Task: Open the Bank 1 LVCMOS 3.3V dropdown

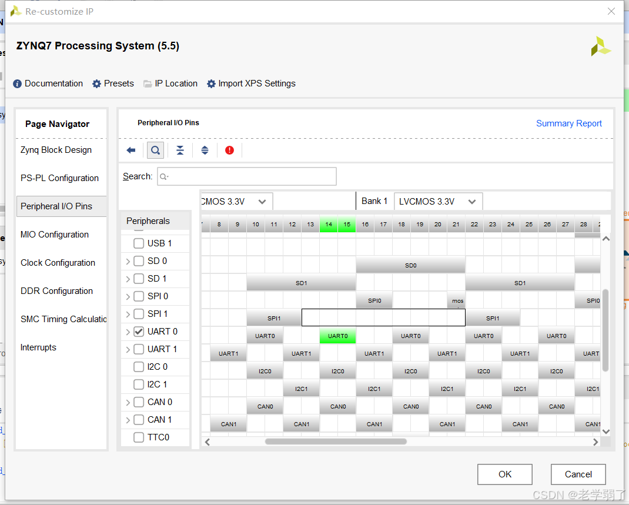Action: (439, 202)
